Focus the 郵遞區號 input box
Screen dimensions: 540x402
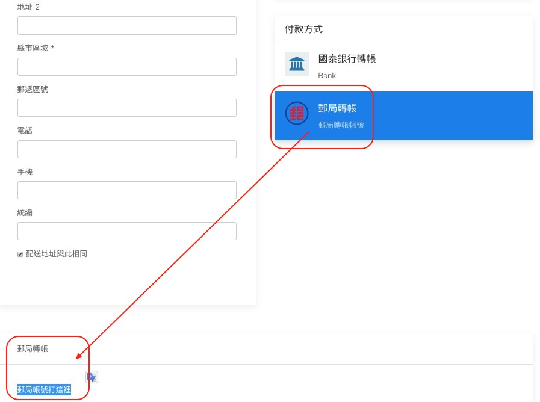click(126, 108)
